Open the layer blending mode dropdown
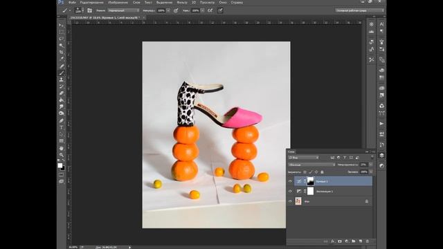 coord(311,165)
